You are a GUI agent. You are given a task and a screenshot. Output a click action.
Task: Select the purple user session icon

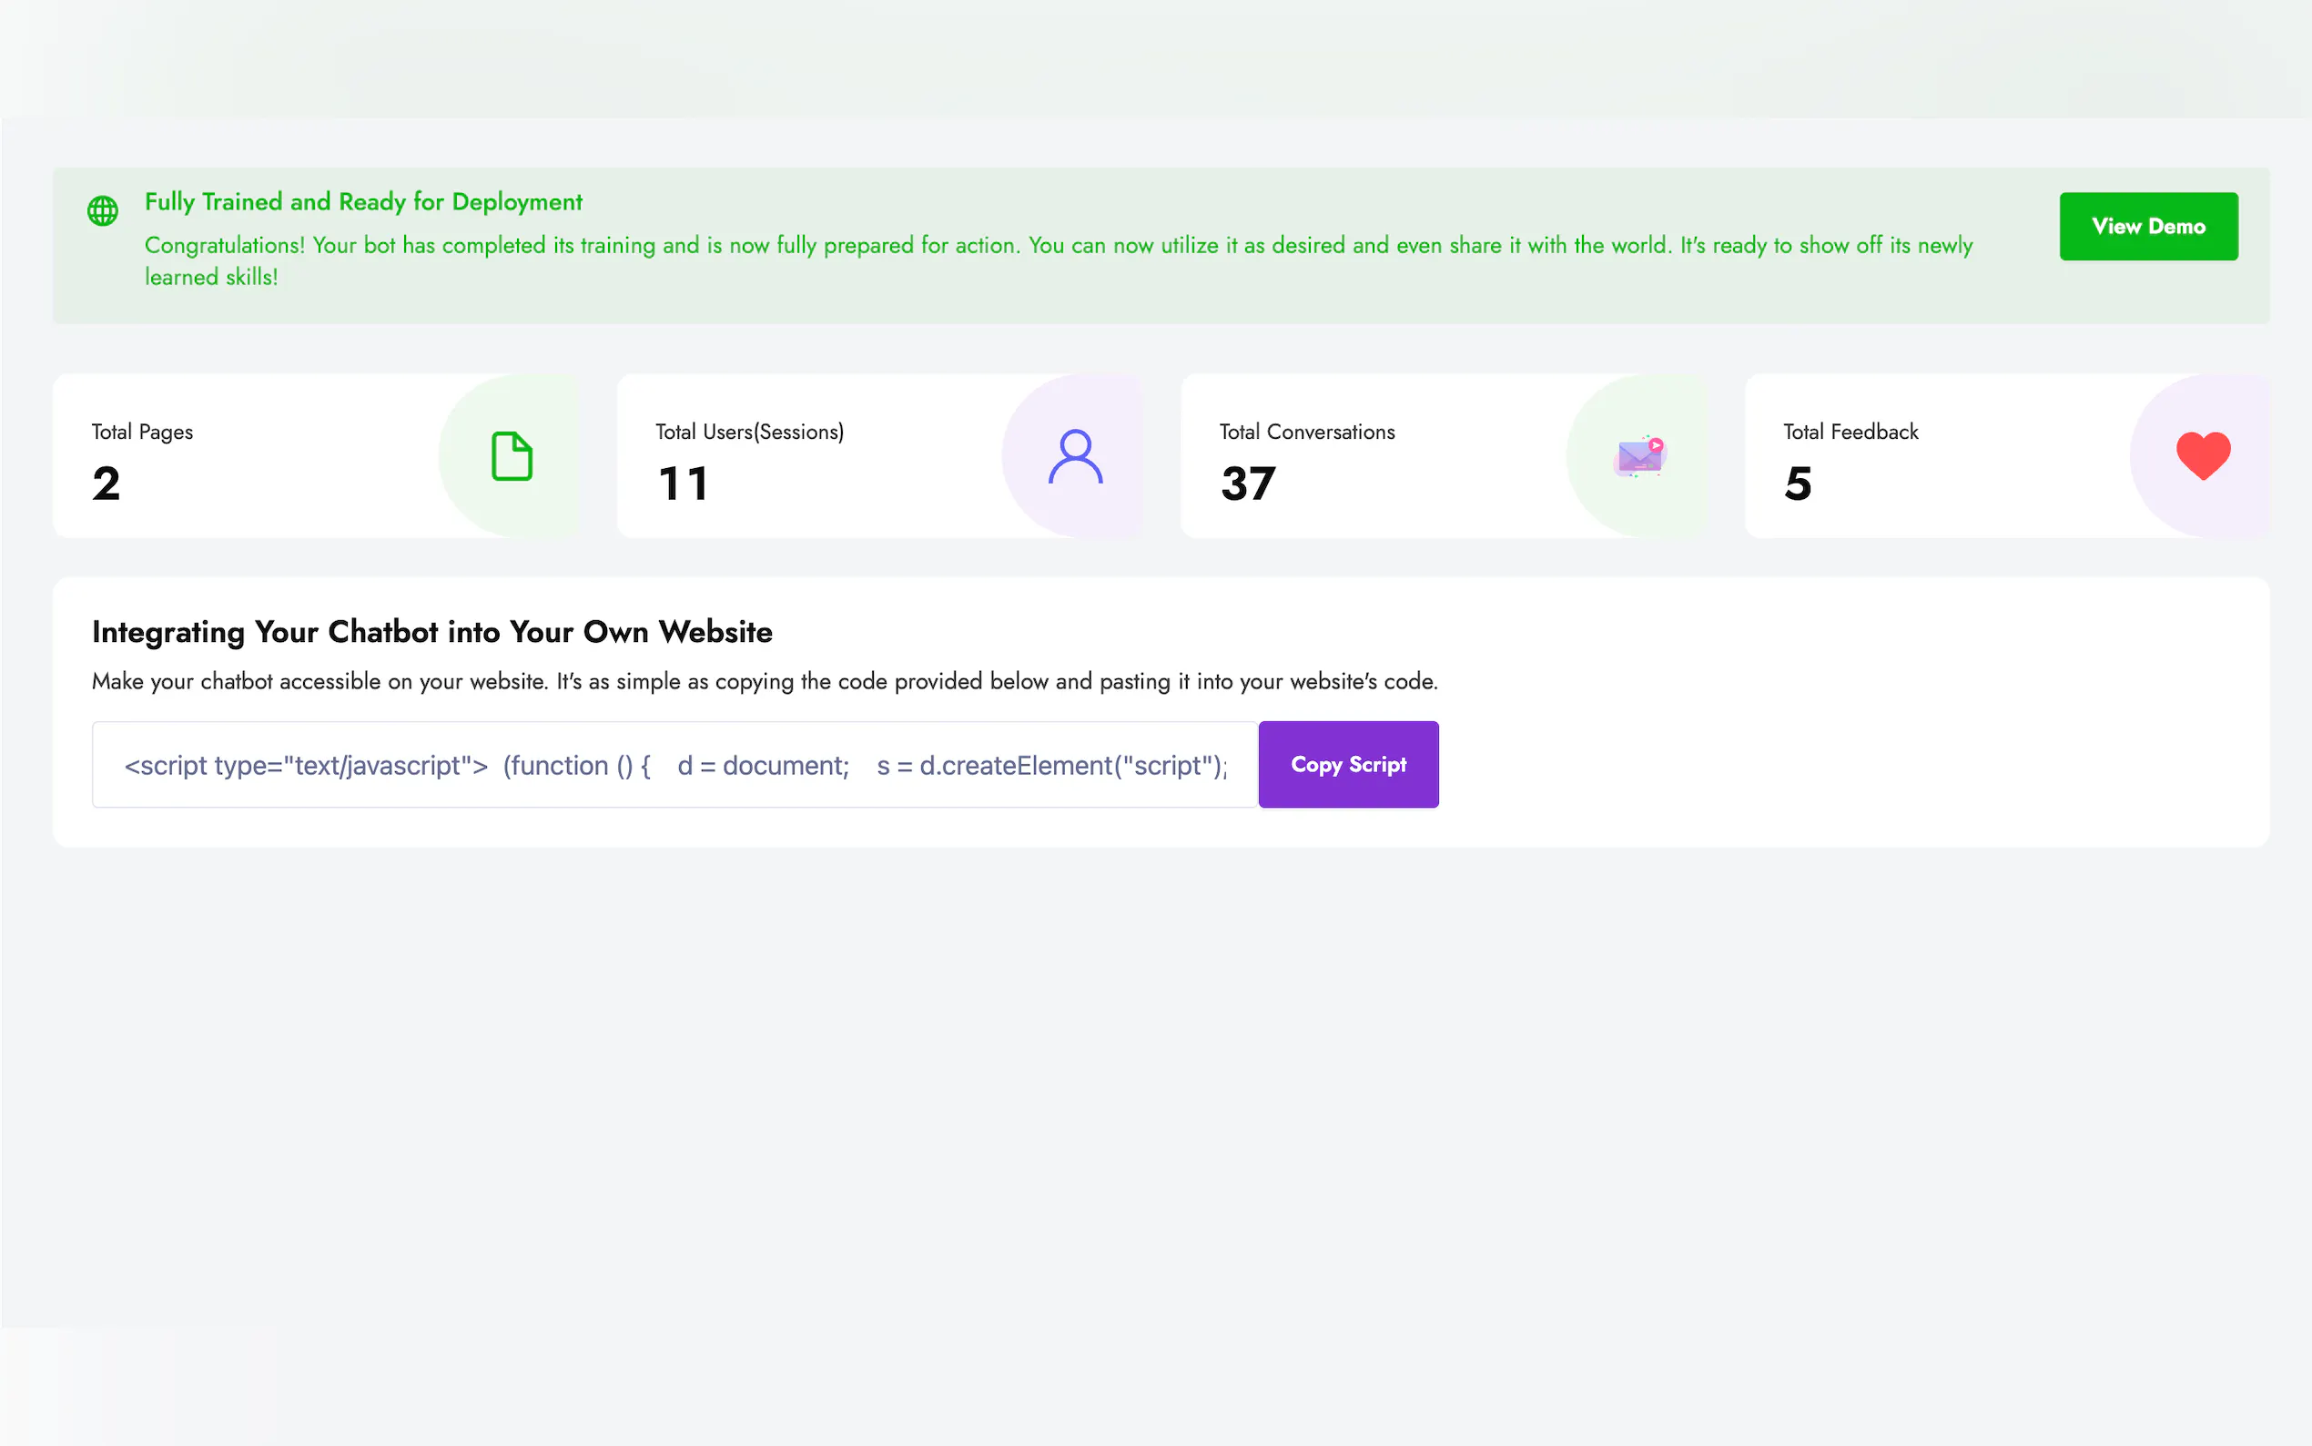pos(1076,456)
